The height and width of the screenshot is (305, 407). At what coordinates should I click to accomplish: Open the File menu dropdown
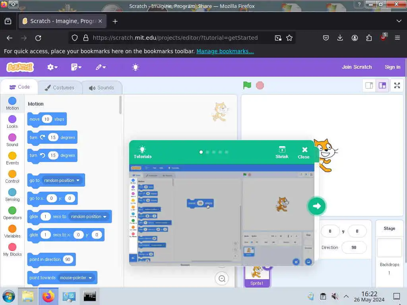(x=76, y=67)
